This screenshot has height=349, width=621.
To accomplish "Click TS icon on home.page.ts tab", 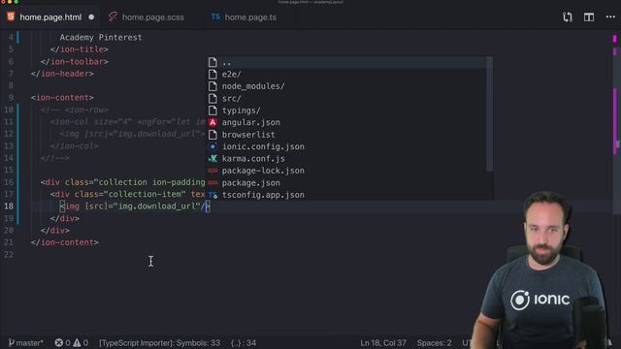I will pos(215,17).
